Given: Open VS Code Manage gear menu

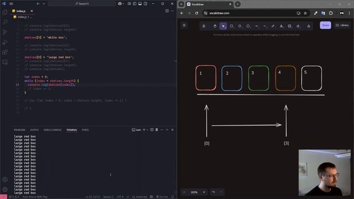Looking at the screenshot, I should point(5,189).
